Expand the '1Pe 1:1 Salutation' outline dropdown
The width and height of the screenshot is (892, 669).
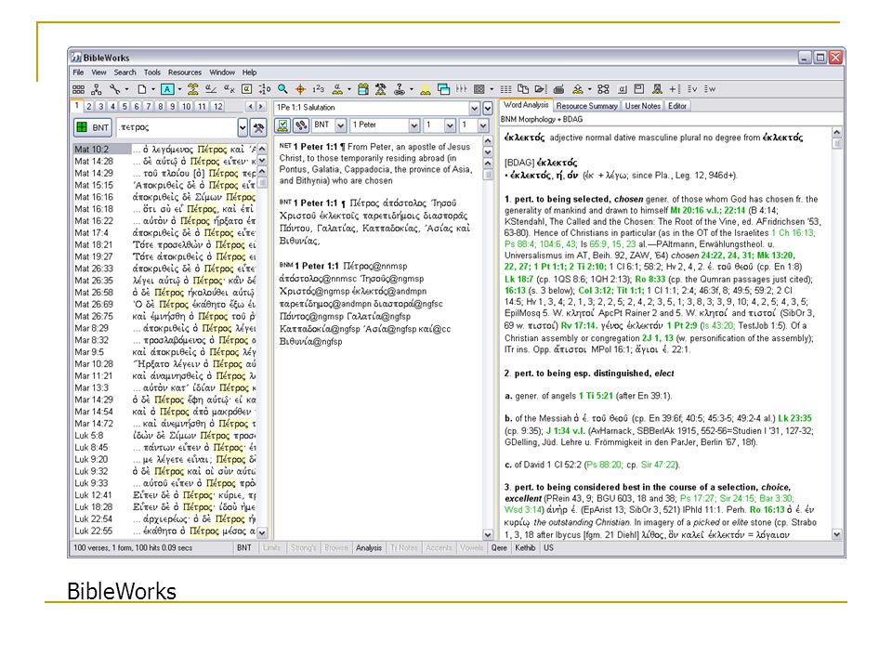[475, 108]
